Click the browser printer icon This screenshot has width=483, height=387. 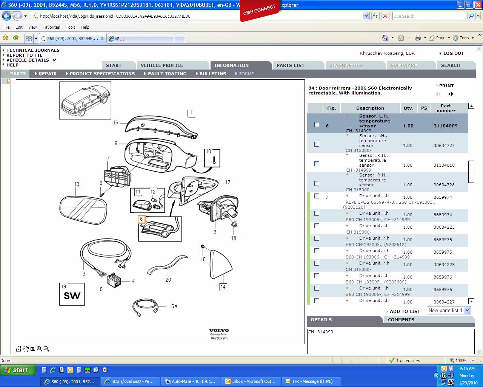point(417,38)
